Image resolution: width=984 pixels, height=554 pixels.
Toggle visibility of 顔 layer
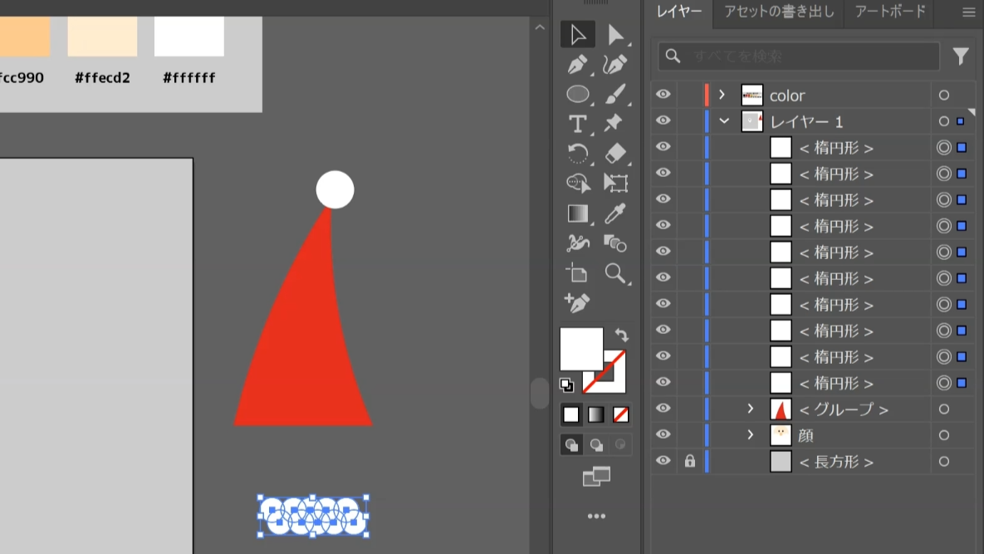663,435
